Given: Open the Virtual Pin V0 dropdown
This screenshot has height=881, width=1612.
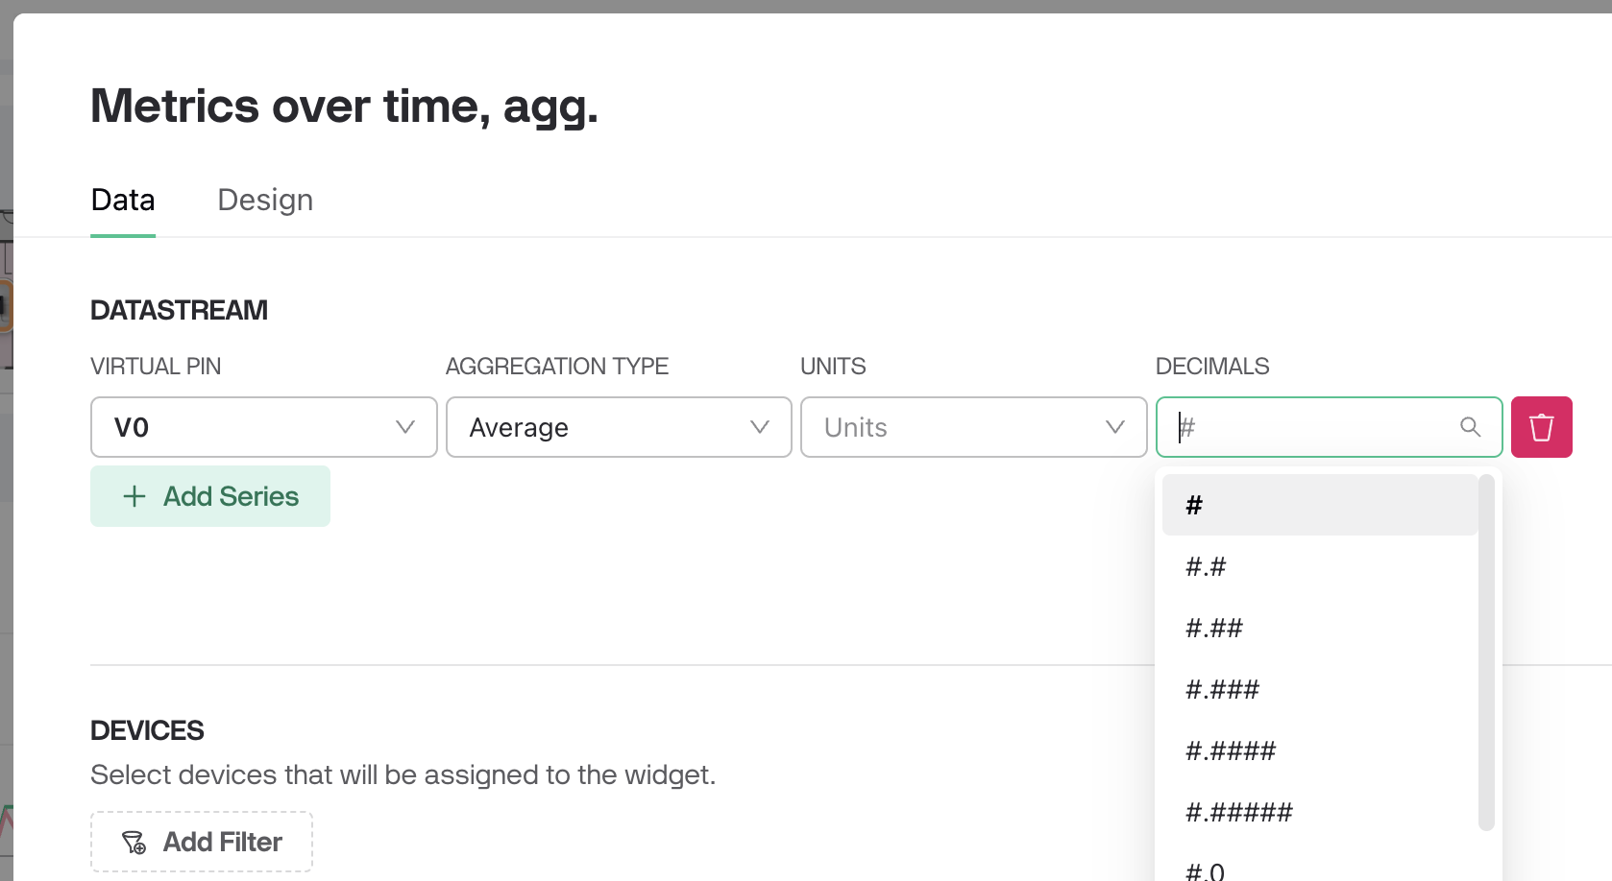Looking at the screenshot, I should pyautogui.click(x=263, y=427).
